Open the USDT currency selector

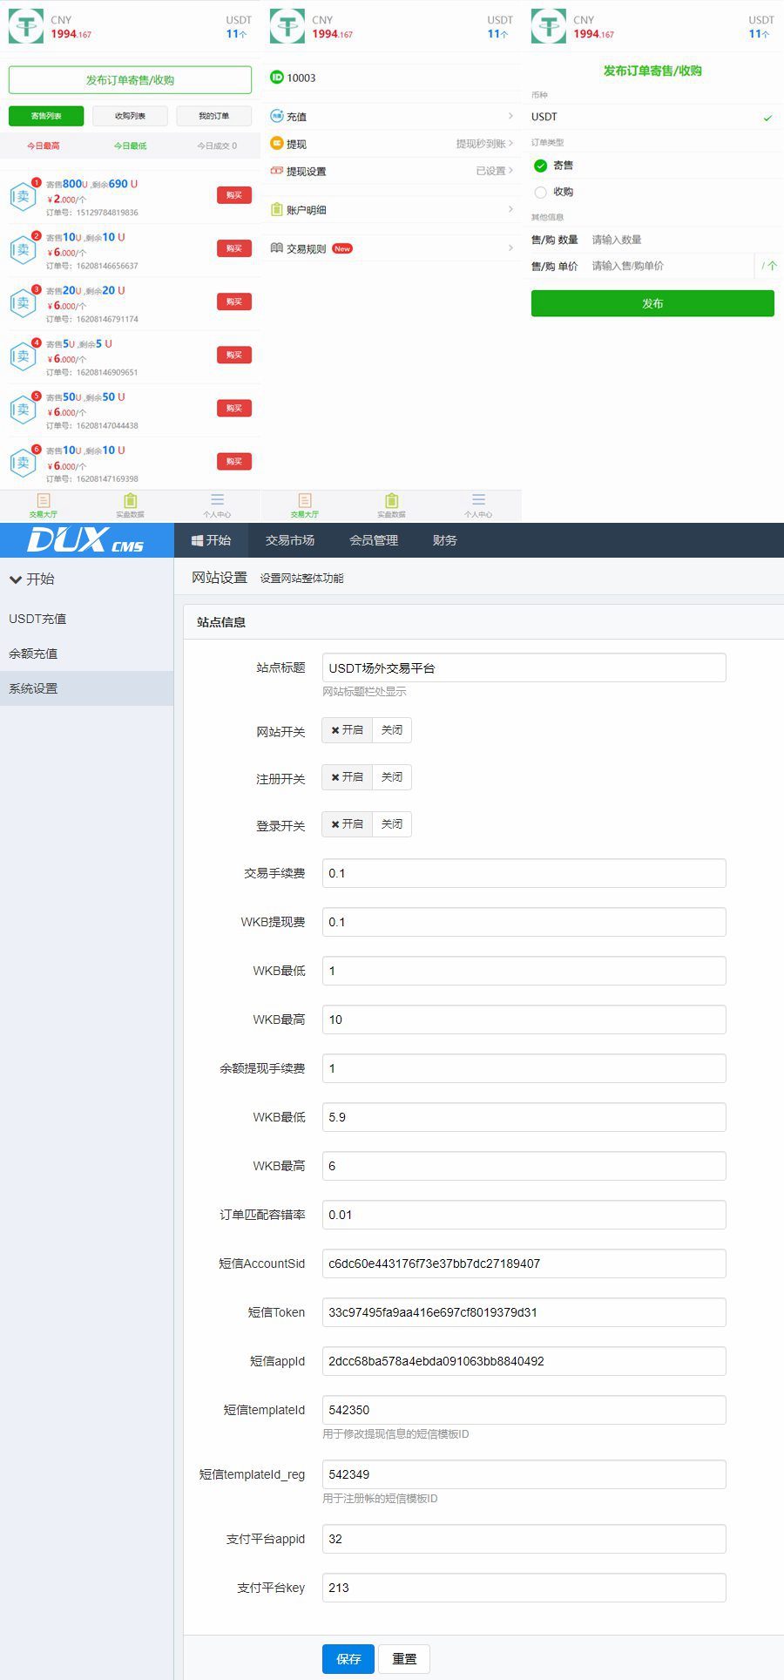click(x=652, y=117)
